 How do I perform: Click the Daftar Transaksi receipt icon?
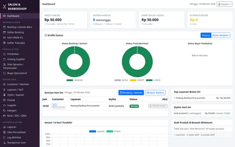pos(4,43)
